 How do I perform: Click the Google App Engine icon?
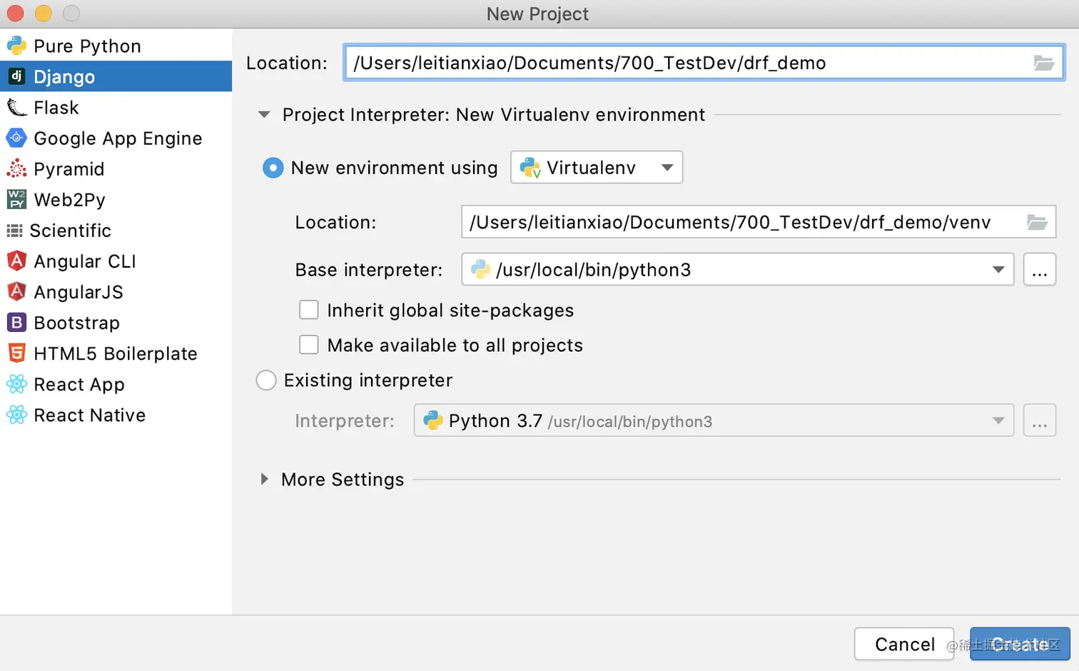[x=16, y=138]
